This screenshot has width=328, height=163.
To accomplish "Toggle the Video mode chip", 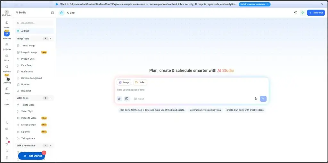I will click(140, 82).
